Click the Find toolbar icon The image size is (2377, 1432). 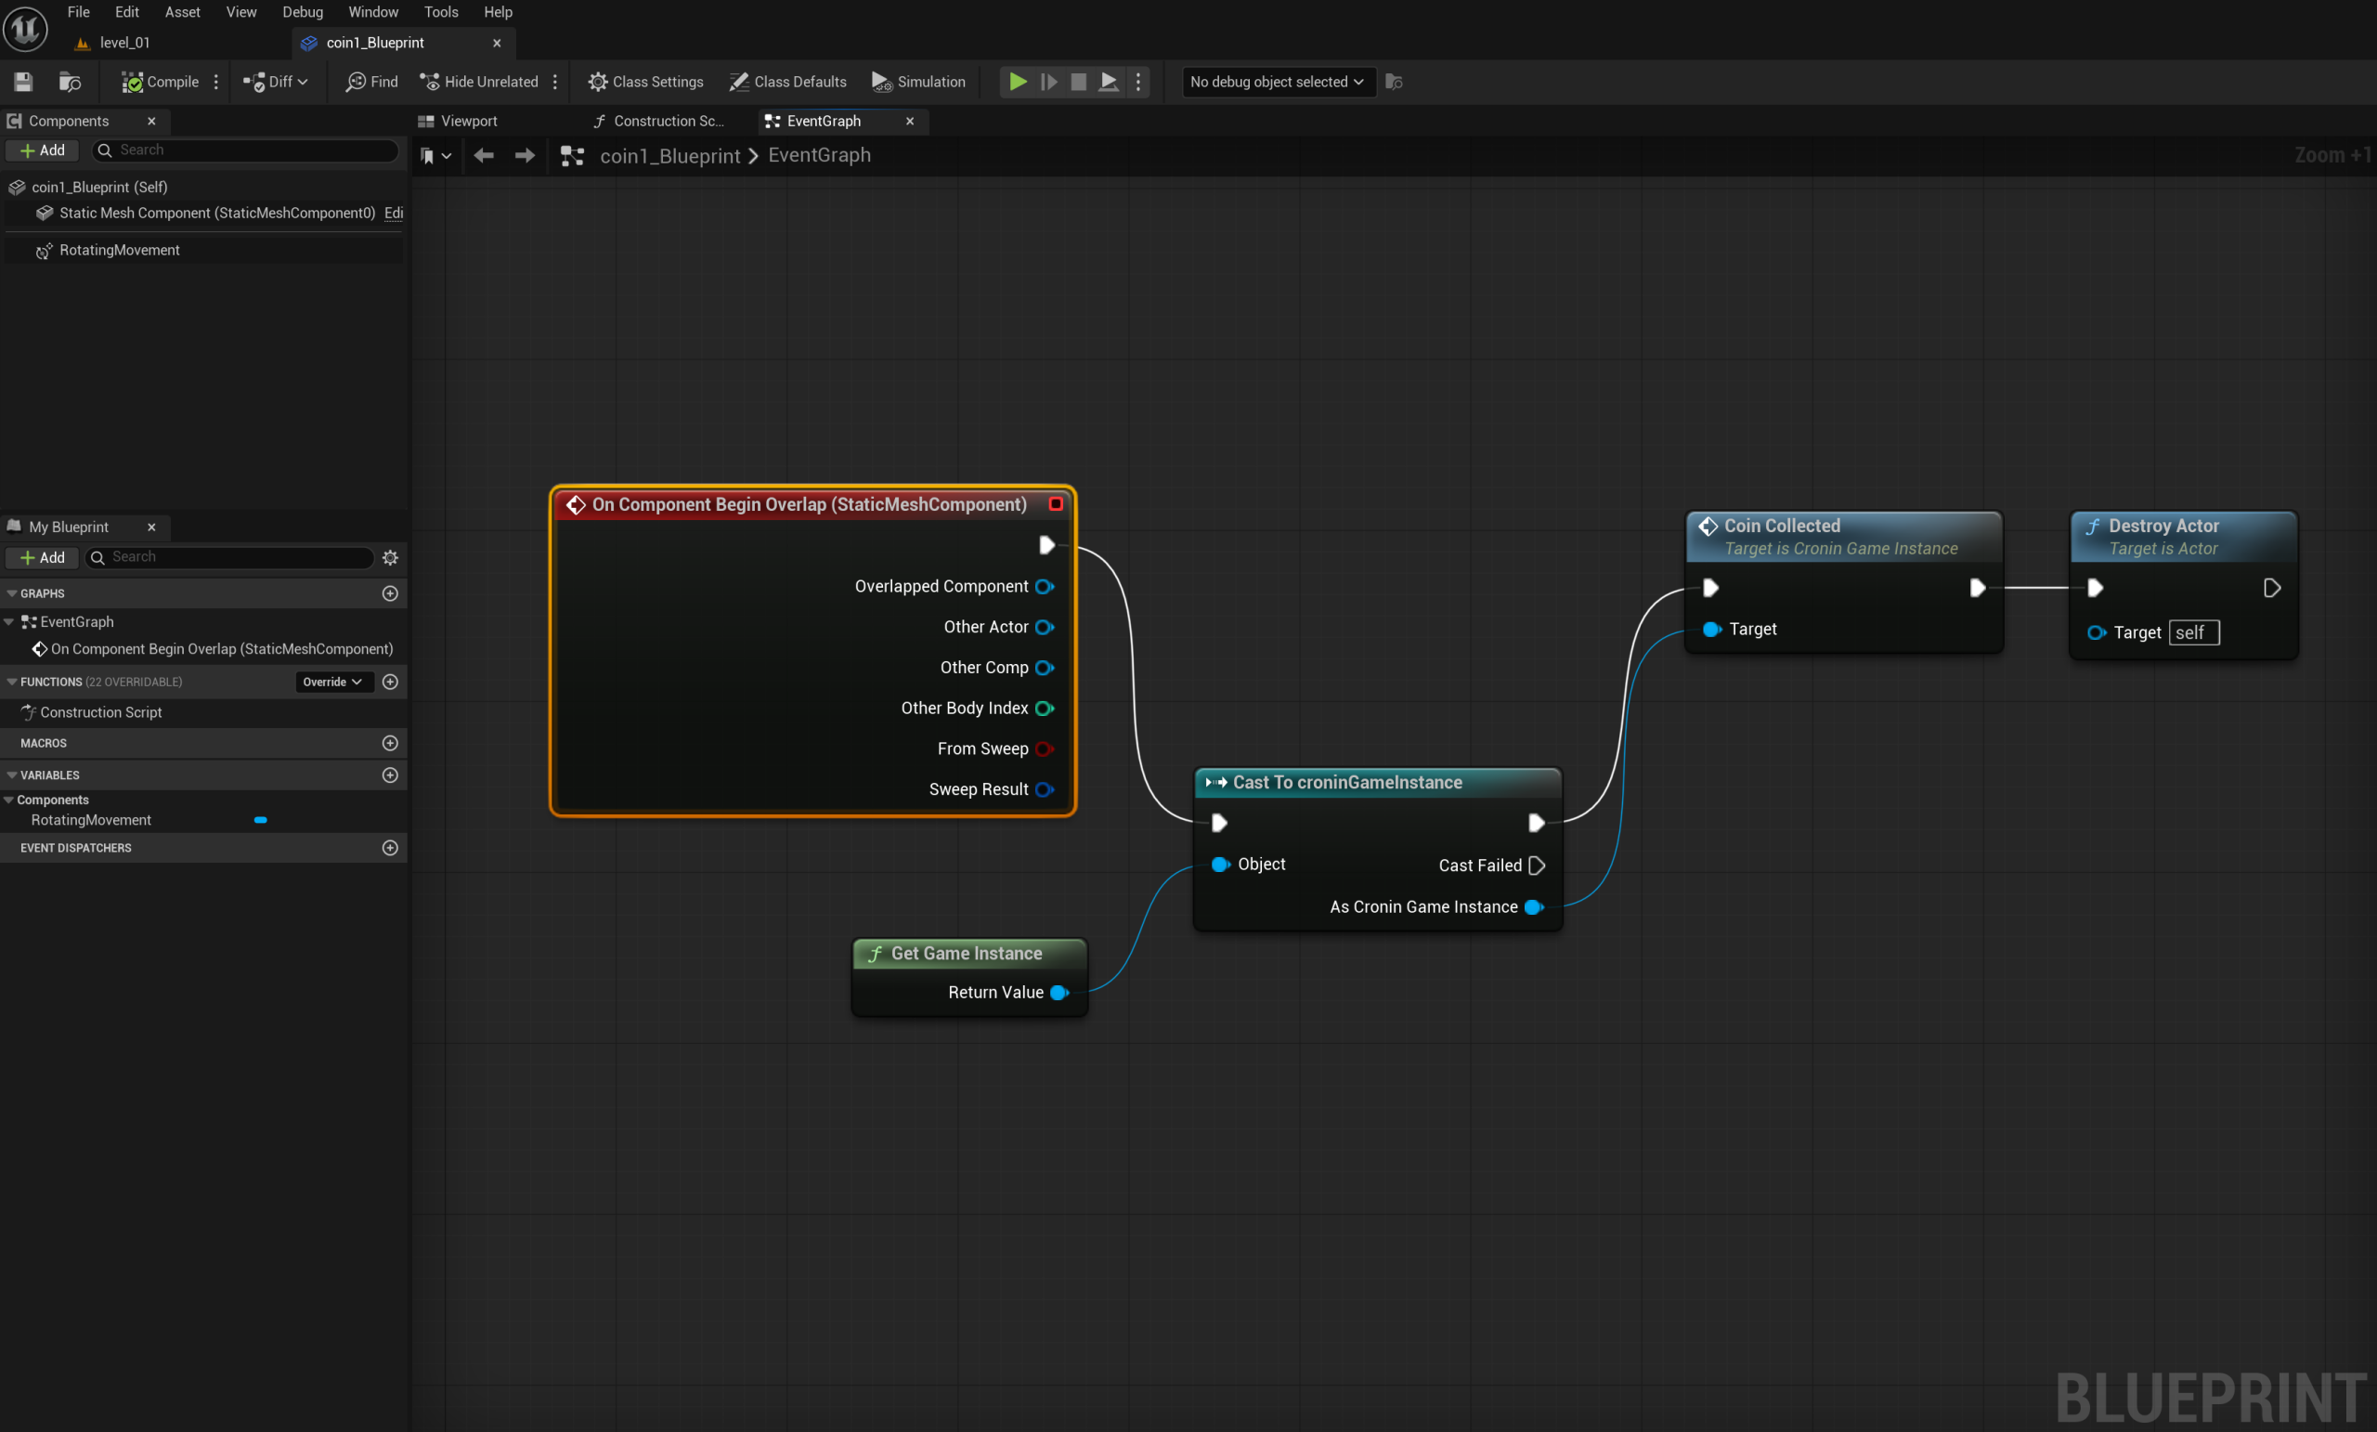371,82
